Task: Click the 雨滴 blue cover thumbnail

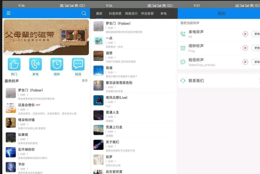Action: click(x=98, y=71)
